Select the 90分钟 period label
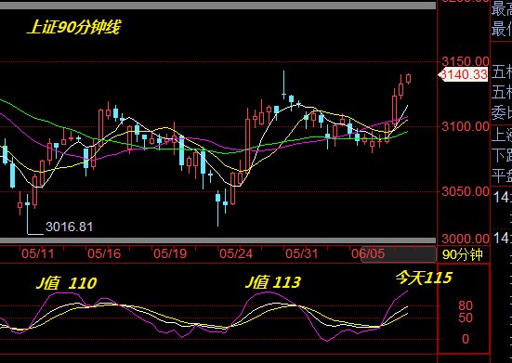512x363 pixels. tap(463, 254)
